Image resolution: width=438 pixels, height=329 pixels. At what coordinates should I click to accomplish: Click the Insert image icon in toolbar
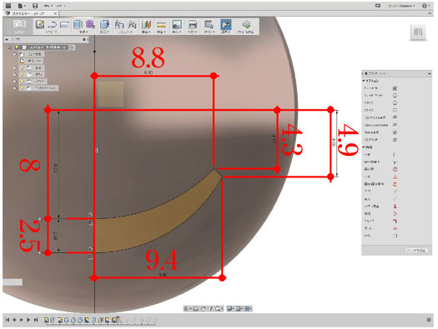click(x=177, y=24)
